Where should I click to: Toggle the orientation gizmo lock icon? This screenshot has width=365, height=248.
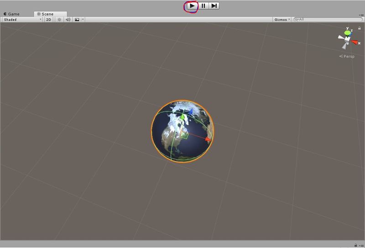tap(360, 28)
